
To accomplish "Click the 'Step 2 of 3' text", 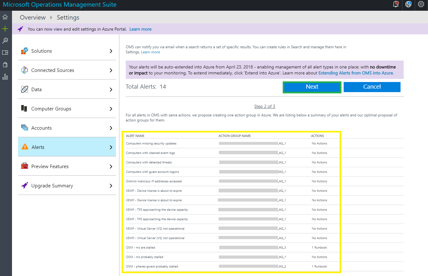I will [265, 106].
